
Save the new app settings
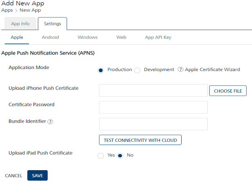(x=37, y=175)
